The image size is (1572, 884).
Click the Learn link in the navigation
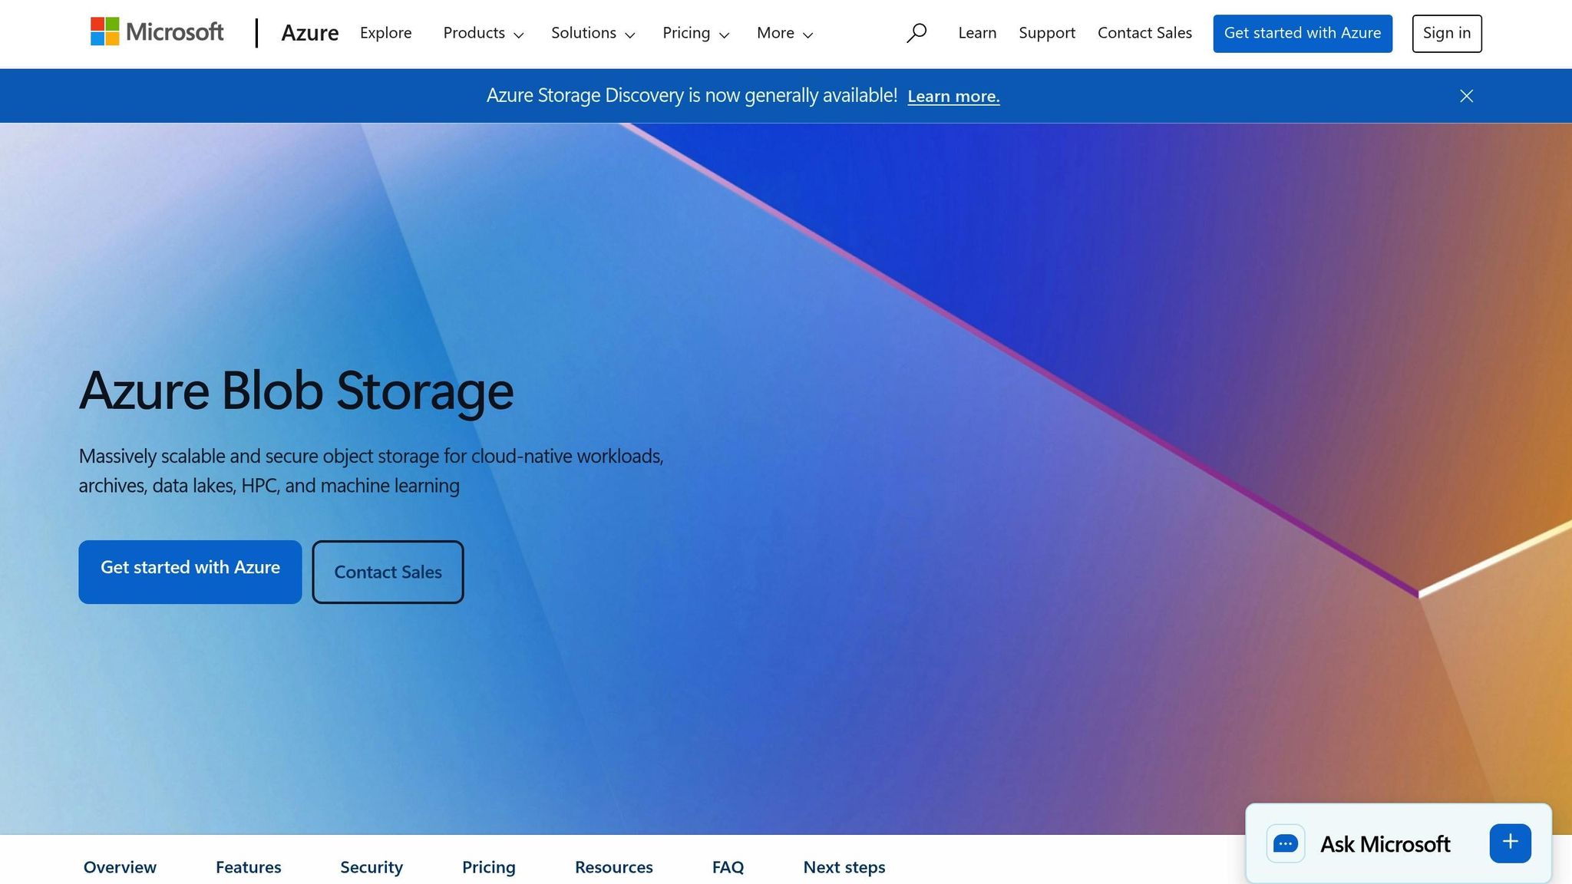click(976, 33)
